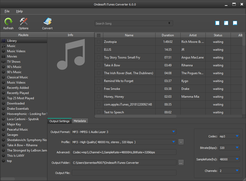Click the song list horizontal scrollbar
This screenshot has width=246, height=181.
tap(135, 116)
